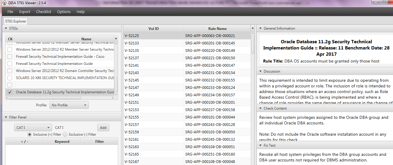
Task: Select vulnerability row V-52143
Action: tap(187, 73)
